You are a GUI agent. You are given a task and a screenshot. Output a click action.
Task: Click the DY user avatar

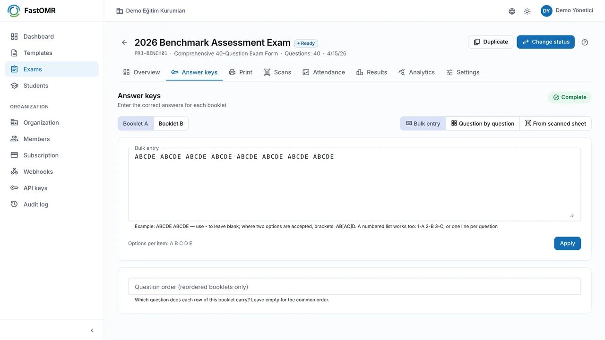point(546,11)
